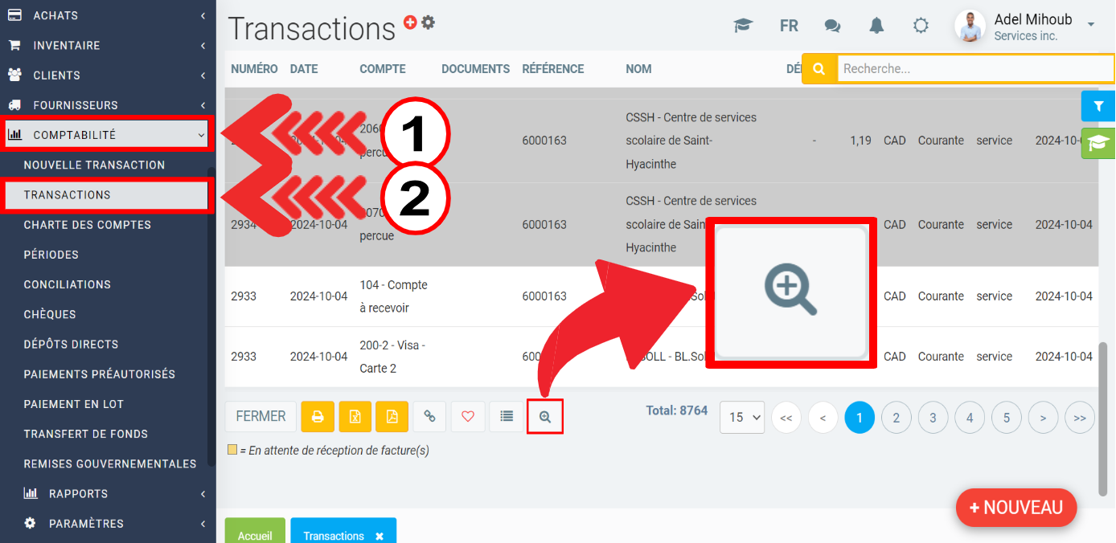1116x543 pixels.
Task: Click the red plus icon beside Transactions title
Action: tap(410, 23)
